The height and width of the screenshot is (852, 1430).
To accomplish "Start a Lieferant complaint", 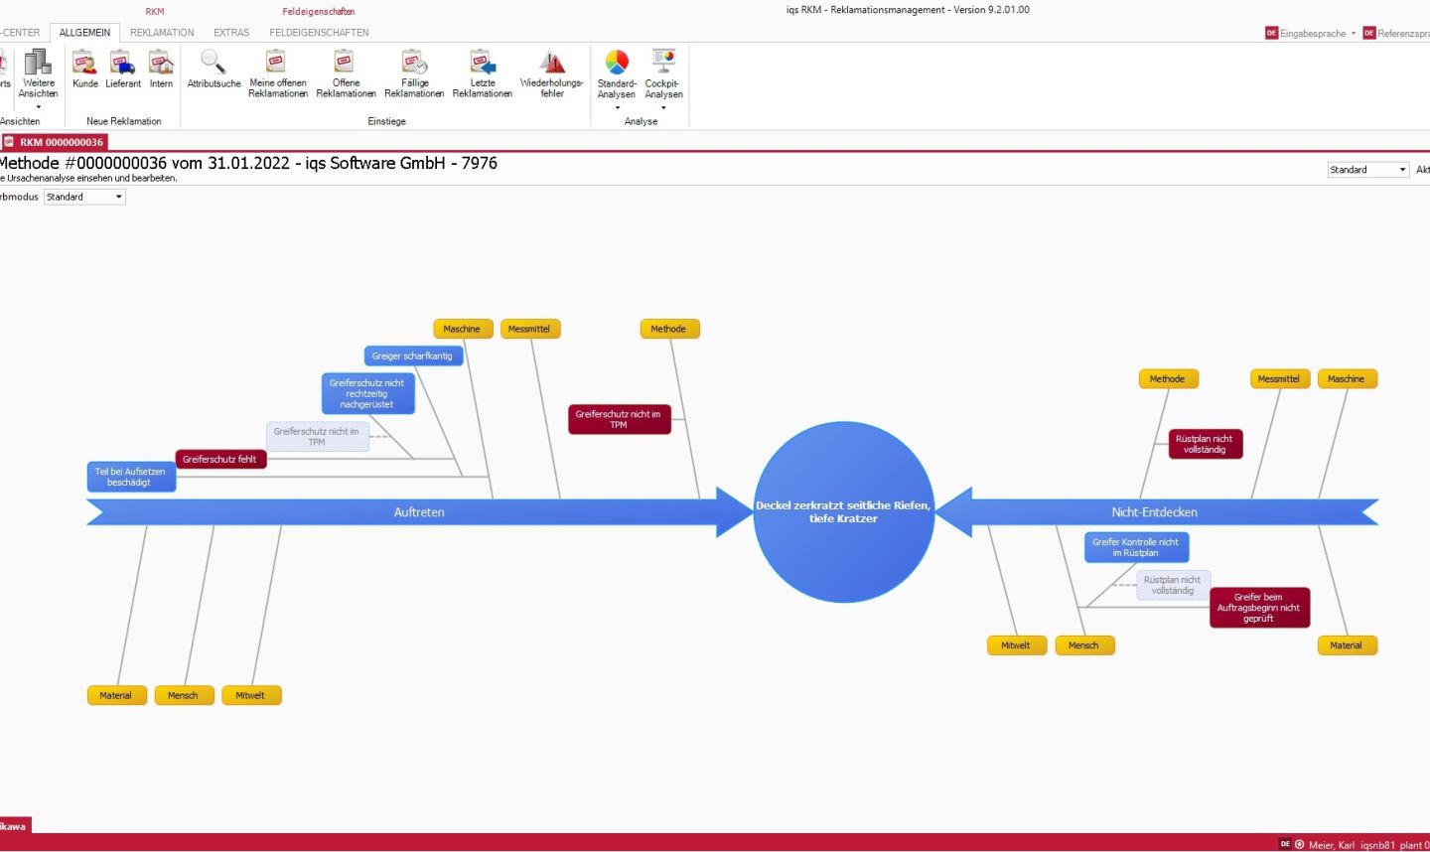I will tap(122, 70).
